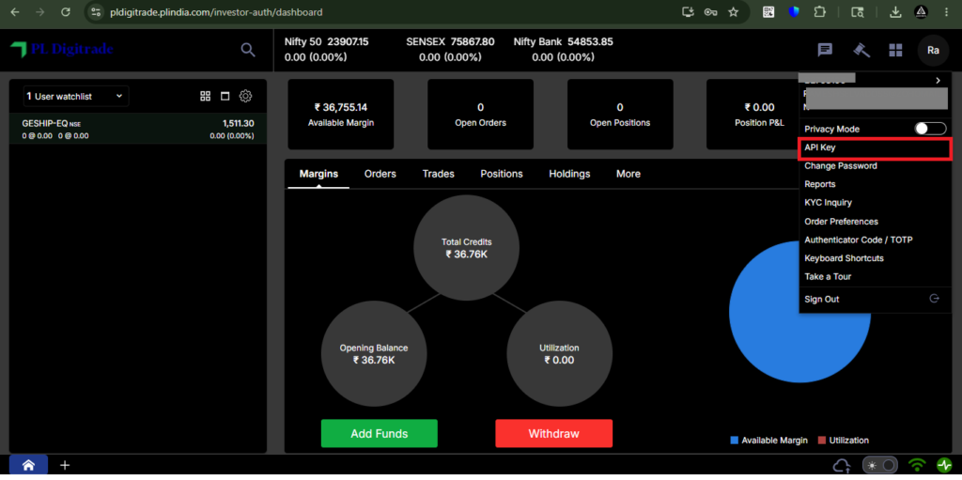Switch to the Positions tab
Viewport: 962px width, 480px height.
[502, 174]
